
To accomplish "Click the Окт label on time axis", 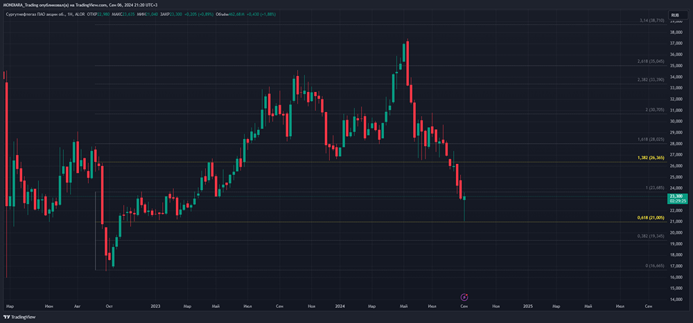I will tap(109, 306).
